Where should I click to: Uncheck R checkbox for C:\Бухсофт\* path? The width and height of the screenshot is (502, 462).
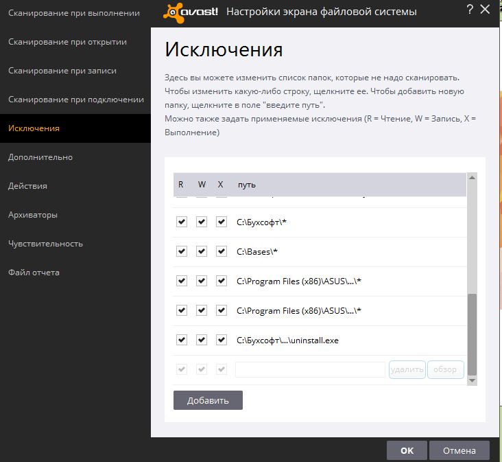(182, 222)
